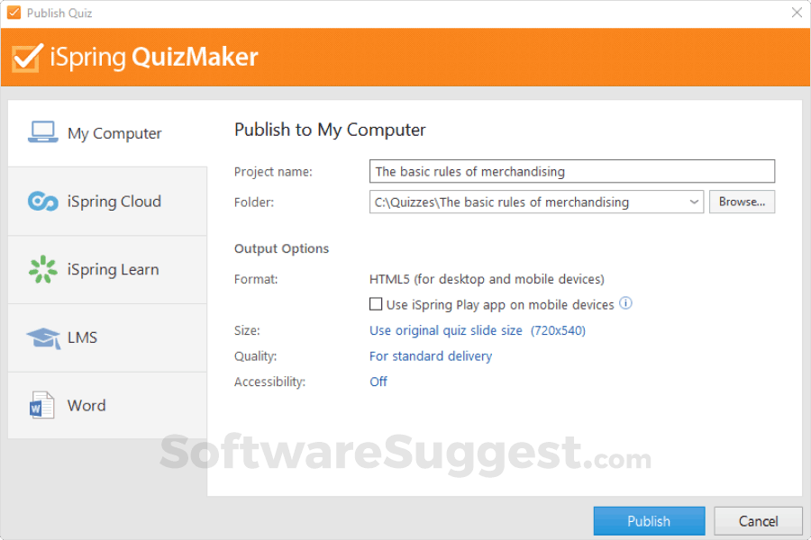This screenshot has width=811, height=540.
Task: Click the Publish Quiz title bar icon
Action: point(14,13)
